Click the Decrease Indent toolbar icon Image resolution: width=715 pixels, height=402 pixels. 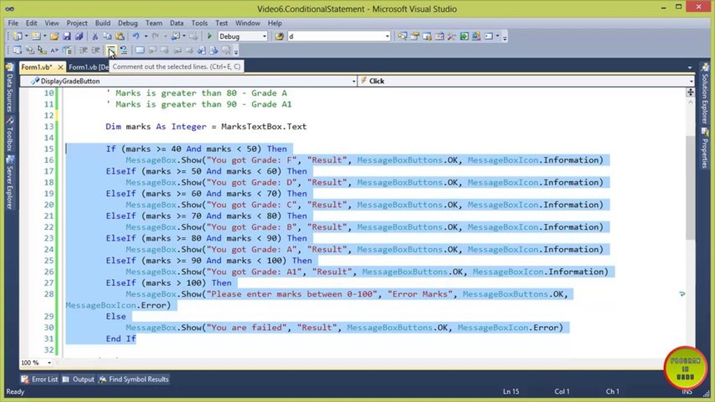pos(83,50)
